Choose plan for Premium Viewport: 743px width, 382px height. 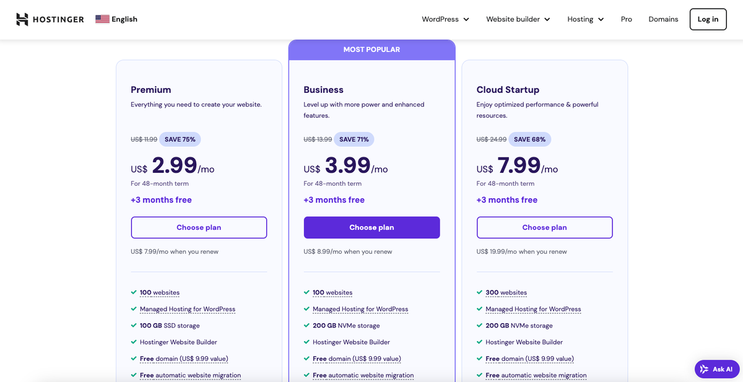tap(199, 227)
